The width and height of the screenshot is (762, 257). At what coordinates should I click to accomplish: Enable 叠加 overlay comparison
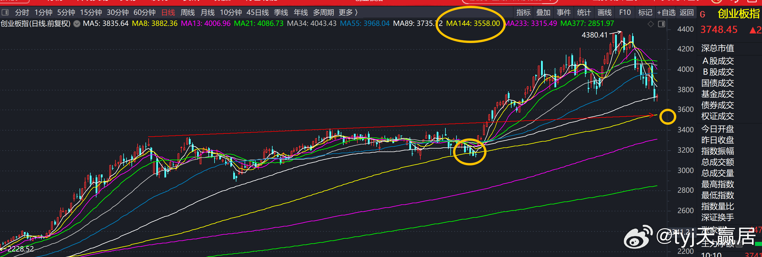[x=543, y=13]
